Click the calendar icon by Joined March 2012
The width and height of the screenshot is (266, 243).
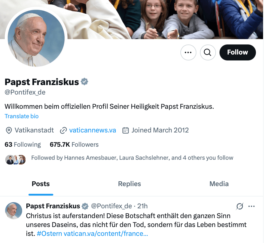tap(126, 130)
